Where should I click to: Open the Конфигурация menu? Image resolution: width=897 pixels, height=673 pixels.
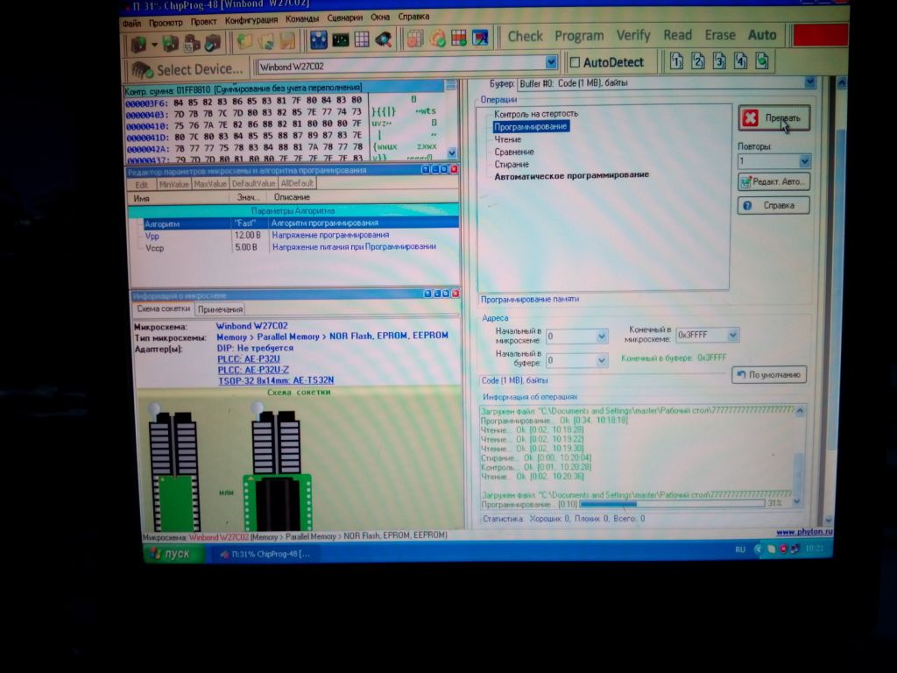(251, 19)
